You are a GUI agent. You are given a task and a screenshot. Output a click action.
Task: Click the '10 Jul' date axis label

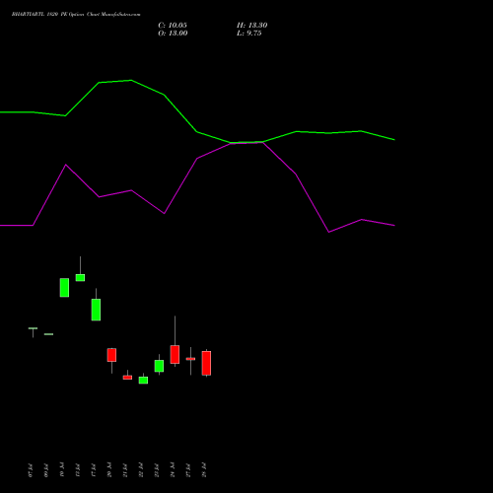[62, 470]
